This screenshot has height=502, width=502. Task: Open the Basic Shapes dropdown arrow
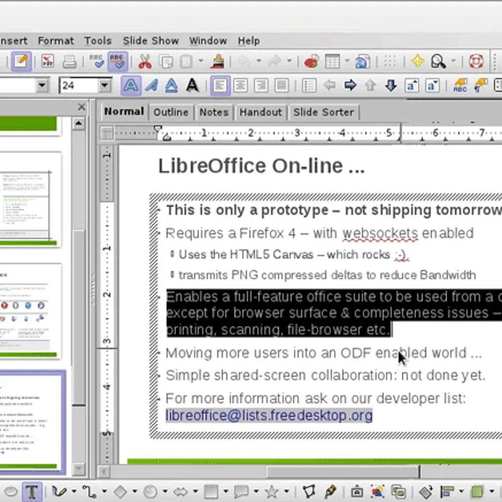point(135,491)
